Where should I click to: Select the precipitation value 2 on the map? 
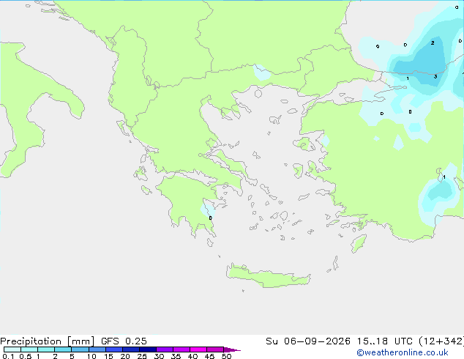433,43
